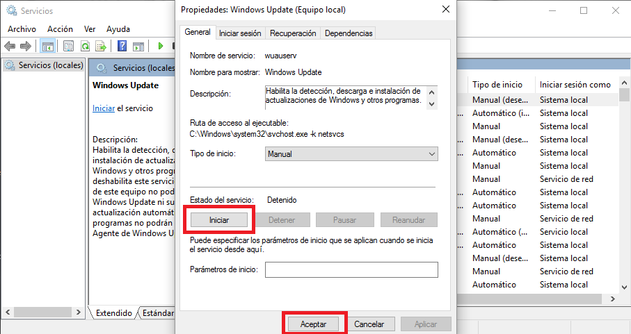Click the services list scroll down arrow
631x334 pixels.
(625, 287)
